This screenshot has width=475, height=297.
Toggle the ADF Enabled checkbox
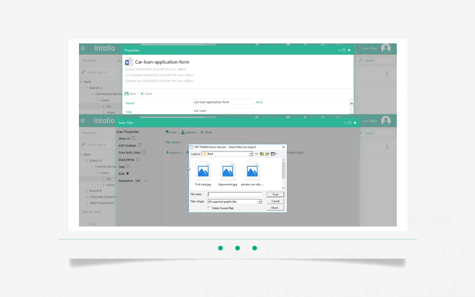coord(139,145)
